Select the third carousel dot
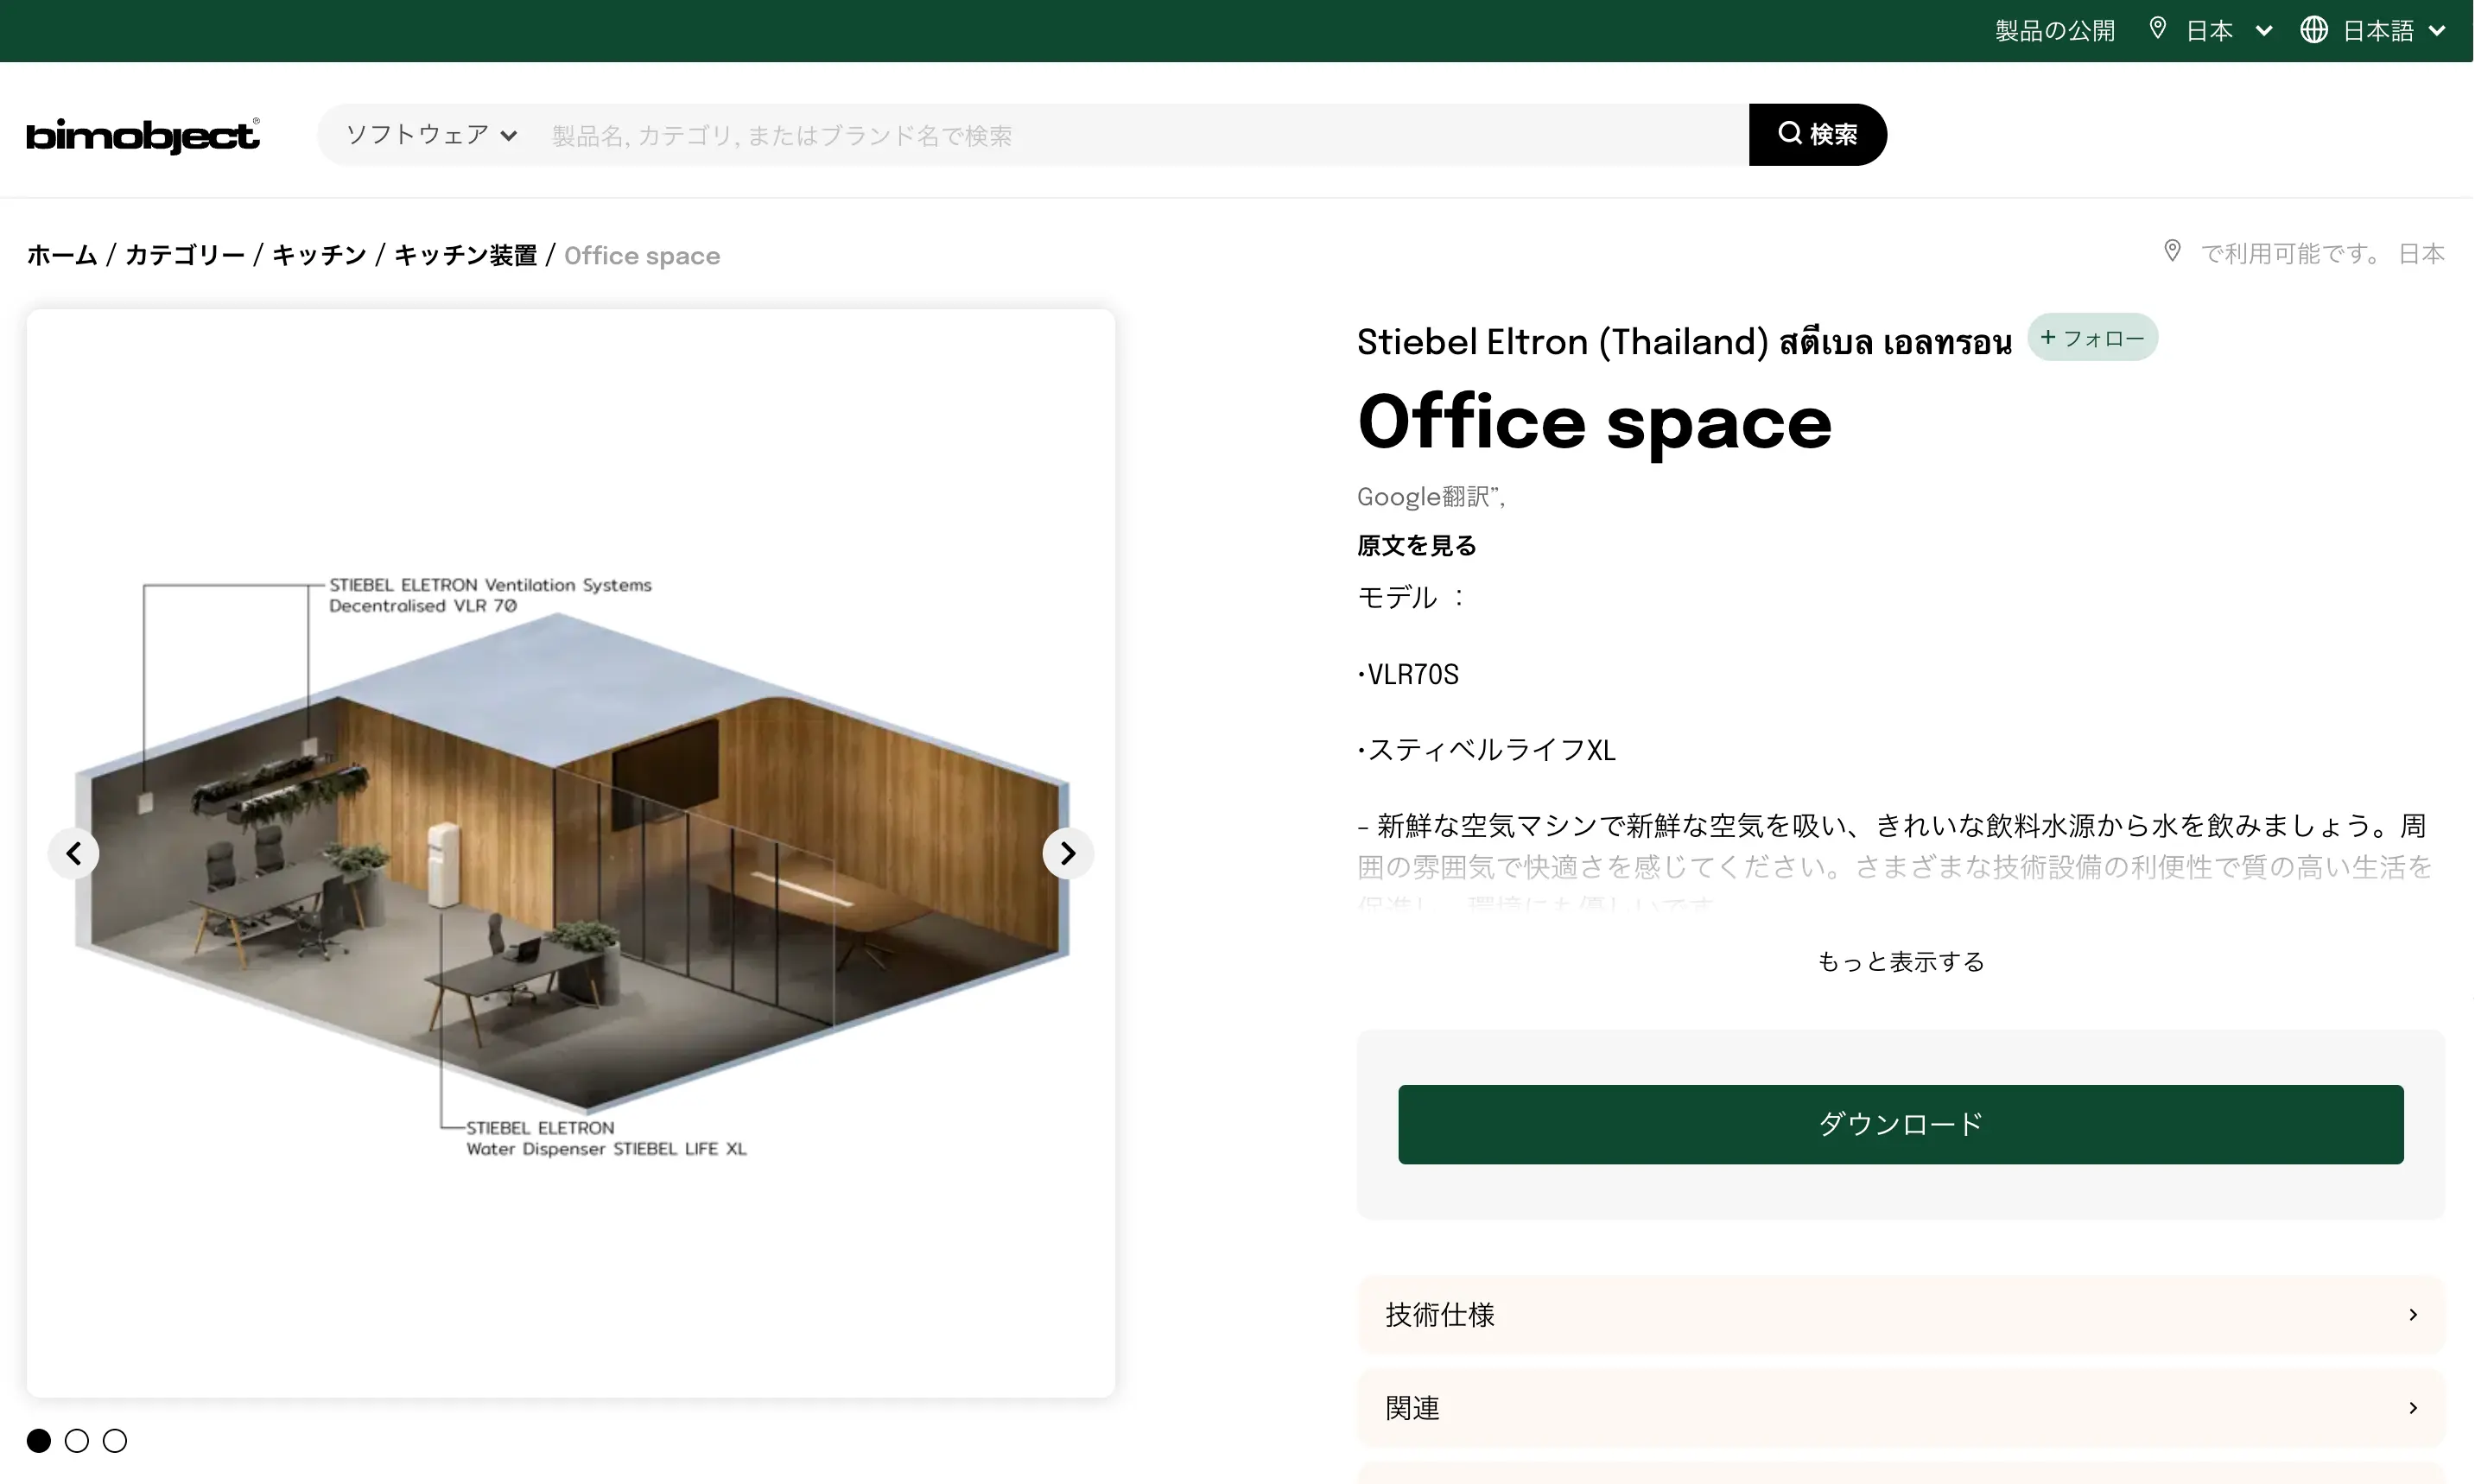Image resolution: width=2475 pixels, height=1484 pixels. 115,1440
